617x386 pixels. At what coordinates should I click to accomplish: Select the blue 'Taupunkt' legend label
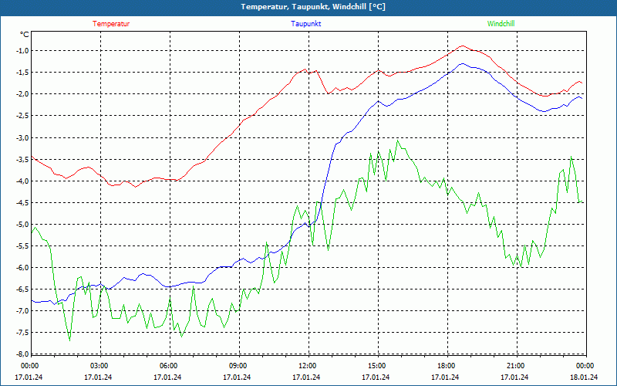[305, 24]
